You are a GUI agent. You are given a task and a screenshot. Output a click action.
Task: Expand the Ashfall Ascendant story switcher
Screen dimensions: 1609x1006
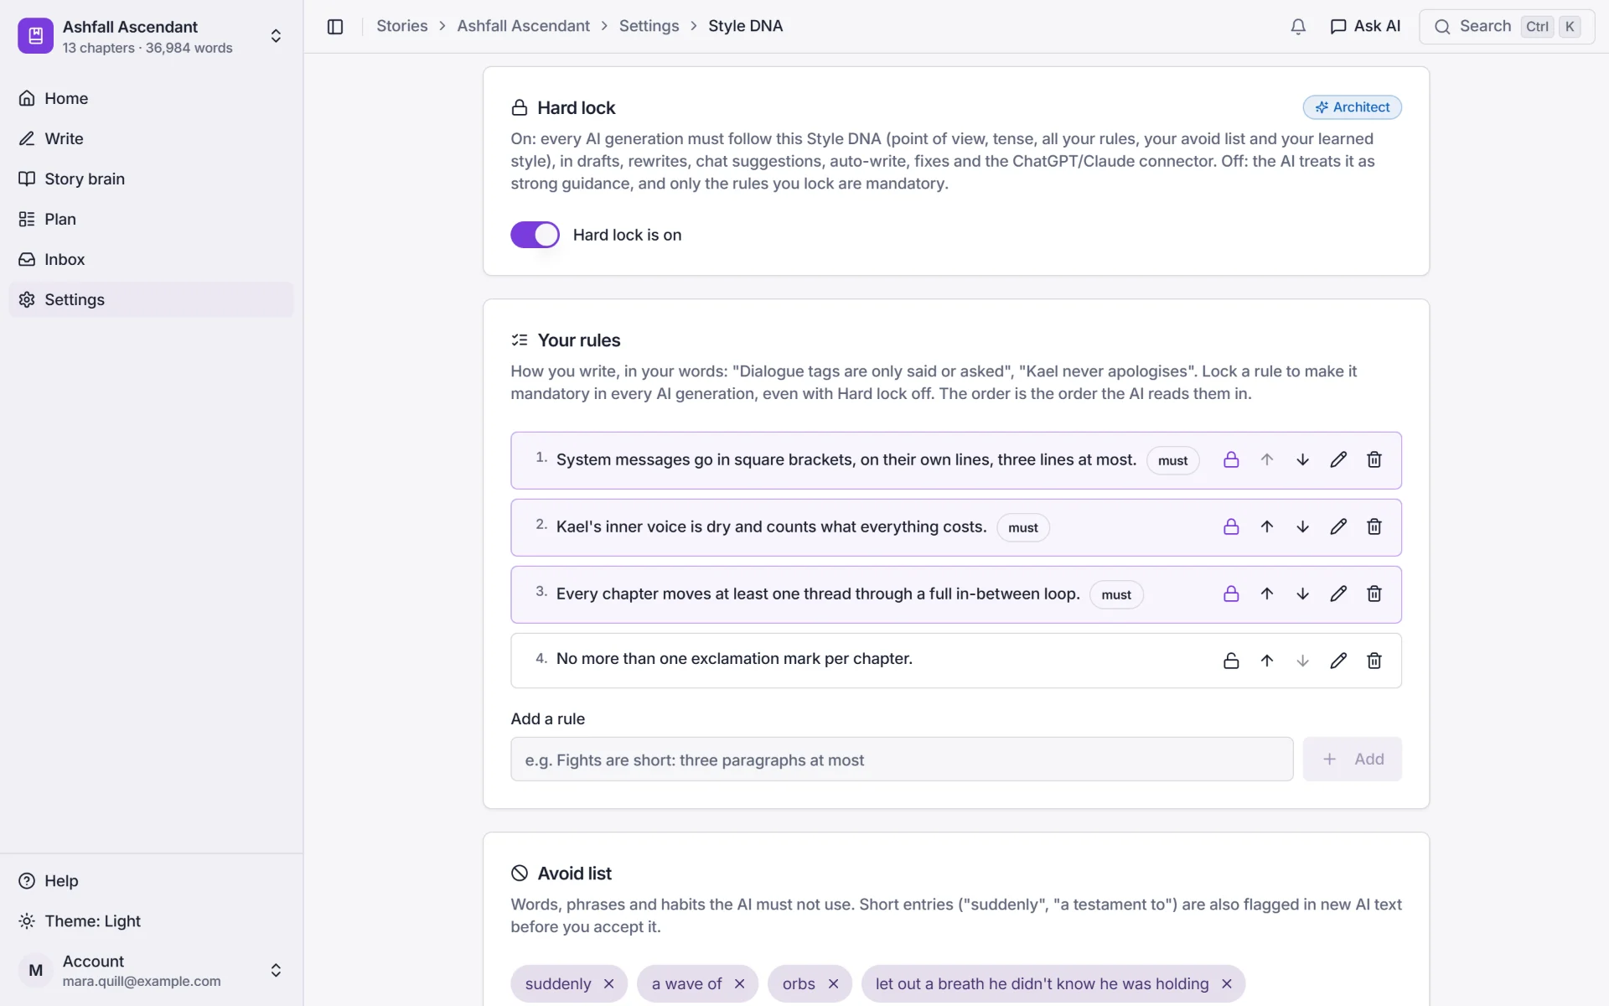point(151,36)
